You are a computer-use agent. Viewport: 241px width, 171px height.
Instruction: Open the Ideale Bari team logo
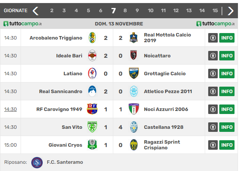coord(92,55)
